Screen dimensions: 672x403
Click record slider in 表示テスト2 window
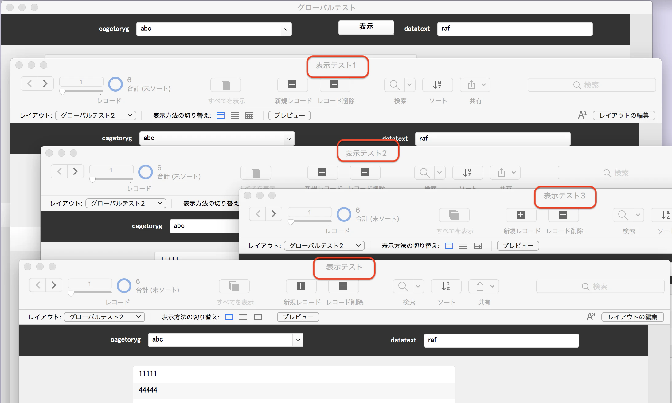coord(111,179)
